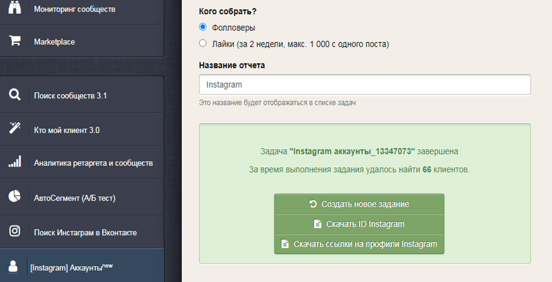Select the Лайки radio option
Screen dimensions: 552x282
pos(203,43)
